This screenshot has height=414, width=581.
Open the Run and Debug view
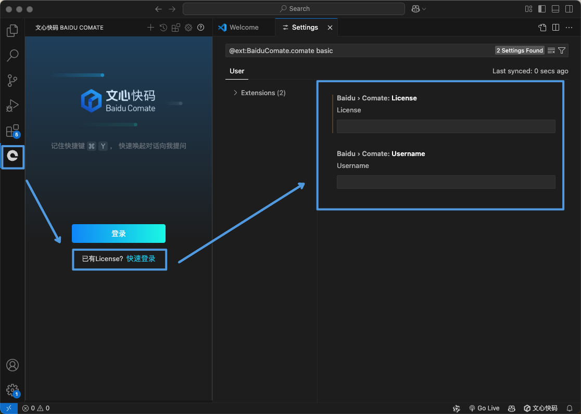pyautogui.click(x=12, y=106)
